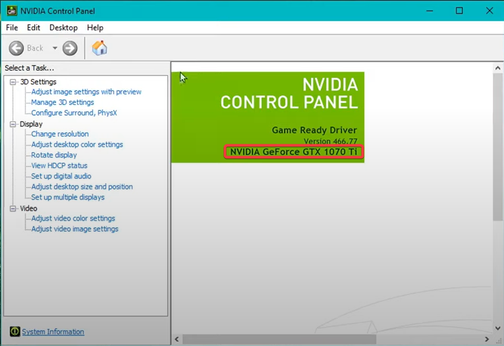
Task: Close the NVIDIA Control Panel window
Action: (x=490, y=11)
